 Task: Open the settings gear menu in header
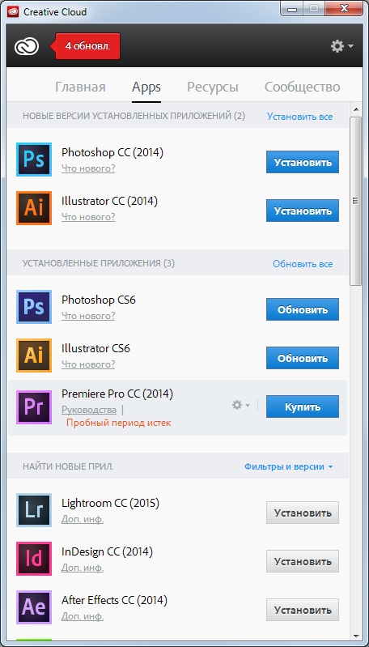coord(341,46)
